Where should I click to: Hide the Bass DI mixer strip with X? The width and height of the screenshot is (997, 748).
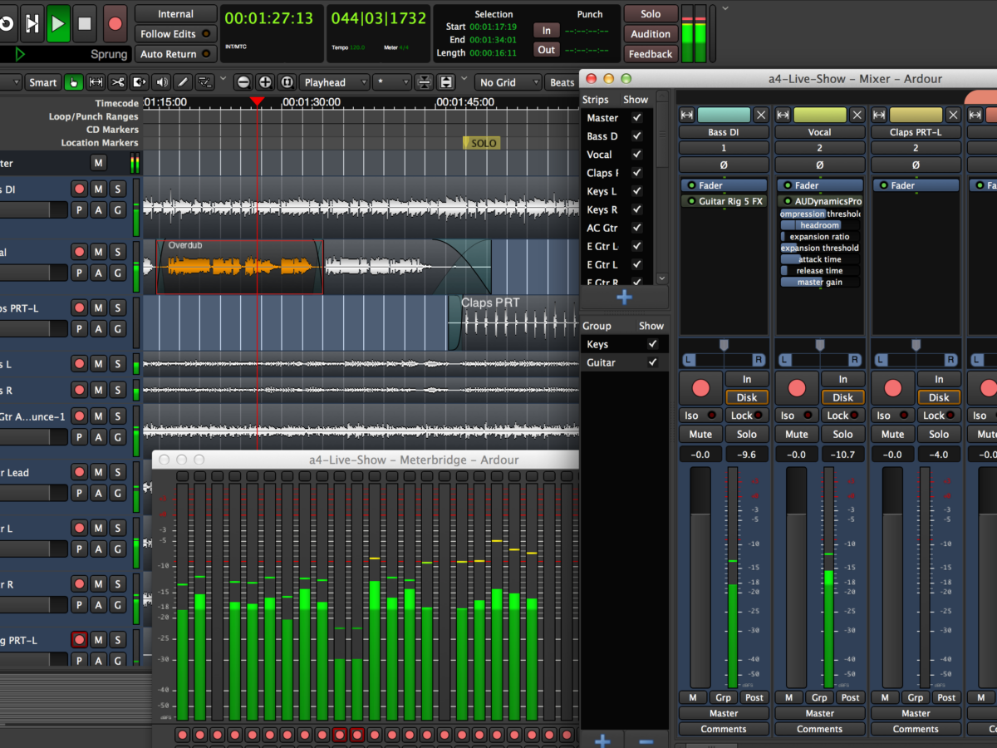760,115
